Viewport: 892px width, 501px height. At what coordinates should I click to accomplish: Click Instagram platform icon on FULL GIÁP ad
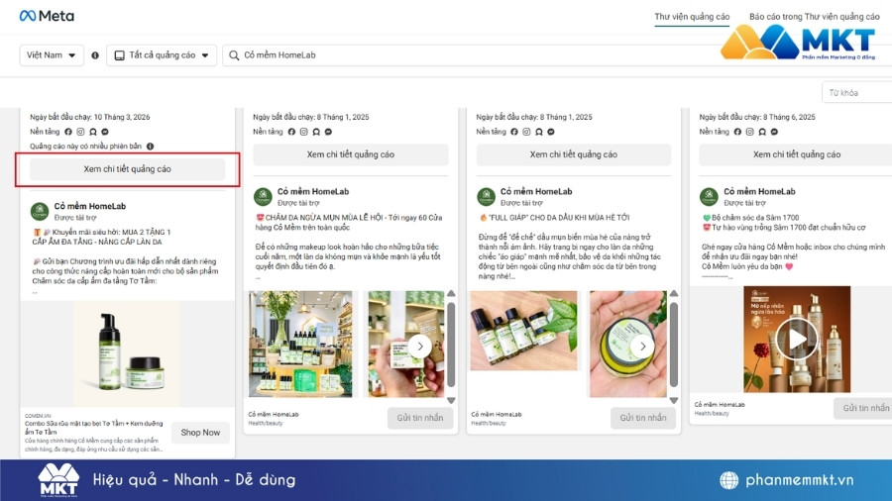point(527,132)
